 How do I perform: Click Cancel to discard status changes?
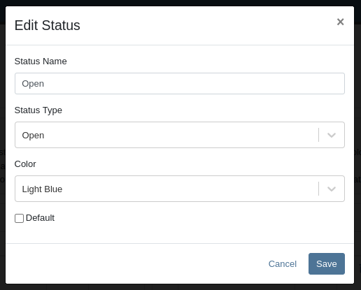point(283,264)
